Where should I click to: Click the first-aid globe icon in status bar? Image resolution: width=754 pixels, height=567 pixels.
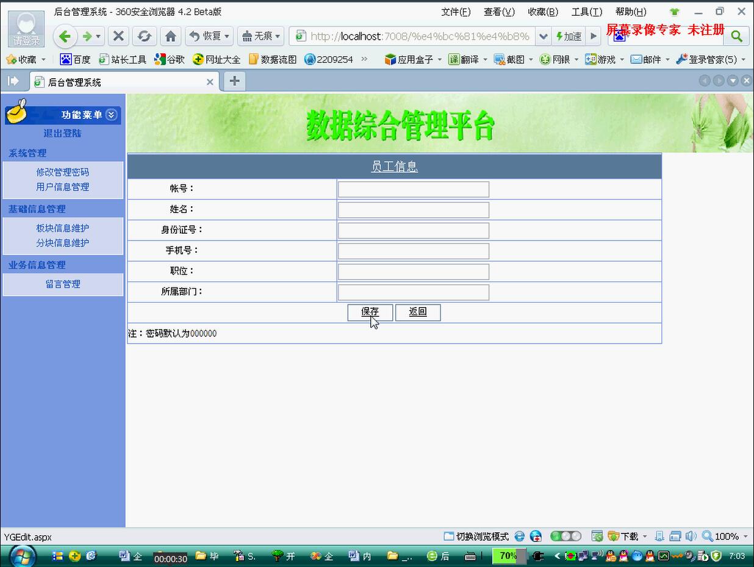[x=536, y=536]
